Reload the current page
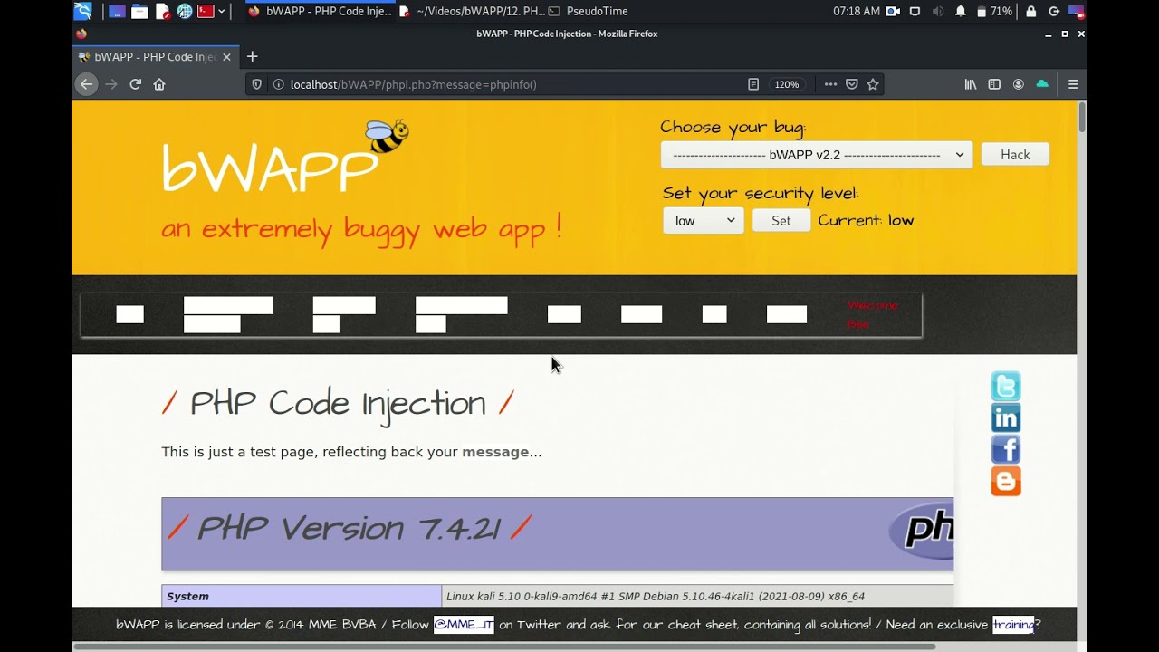The image size is (1159, 652). pos(135,84)
